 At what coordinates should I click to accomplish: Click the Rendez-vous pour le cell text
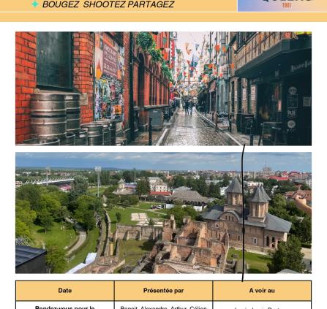(x=65, y=308)
